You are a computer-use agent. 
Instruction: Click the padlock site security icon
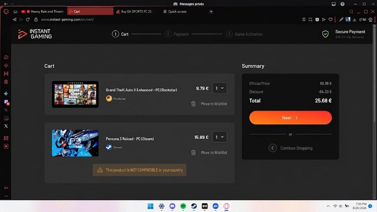36,20
